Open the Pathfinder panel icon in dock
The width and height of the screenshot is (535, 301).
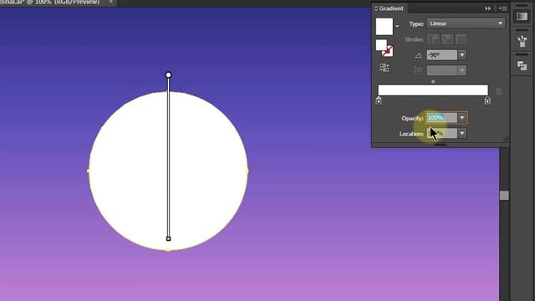[522, 65]
